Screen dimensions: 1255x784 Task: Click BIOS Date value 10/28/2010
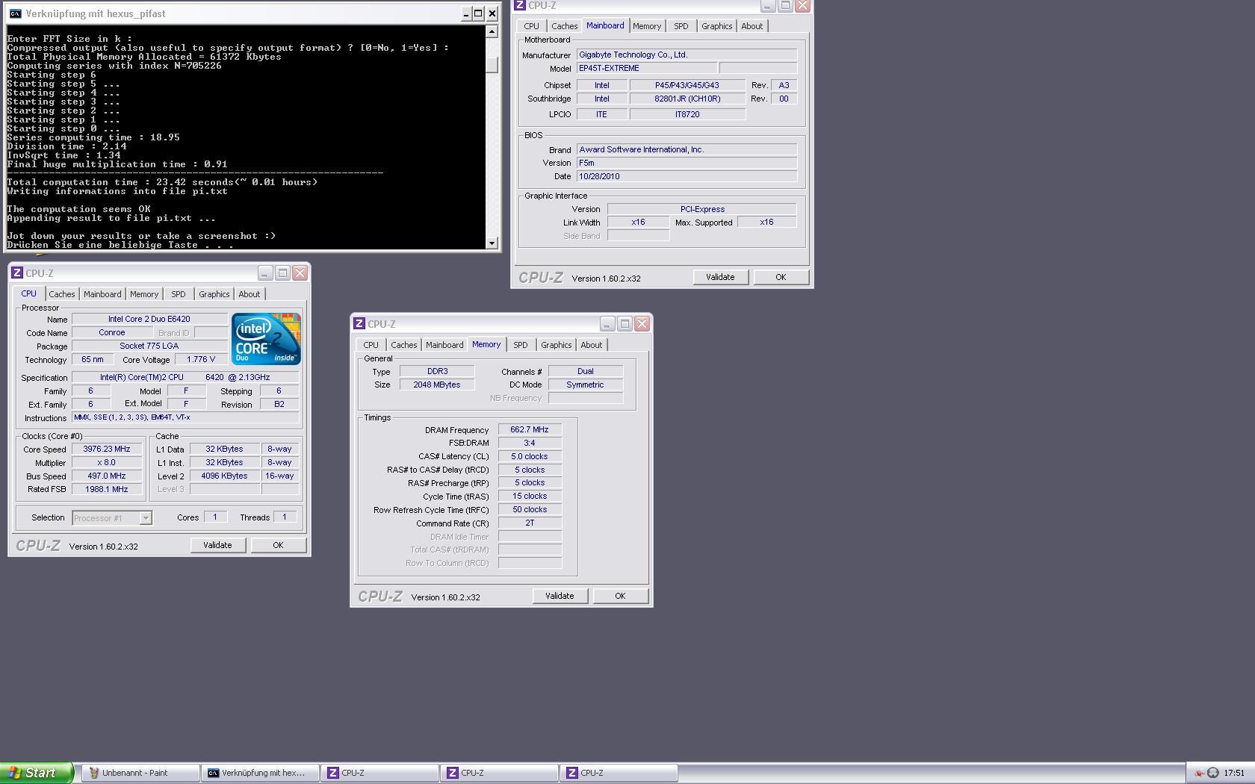pos(687,177)
